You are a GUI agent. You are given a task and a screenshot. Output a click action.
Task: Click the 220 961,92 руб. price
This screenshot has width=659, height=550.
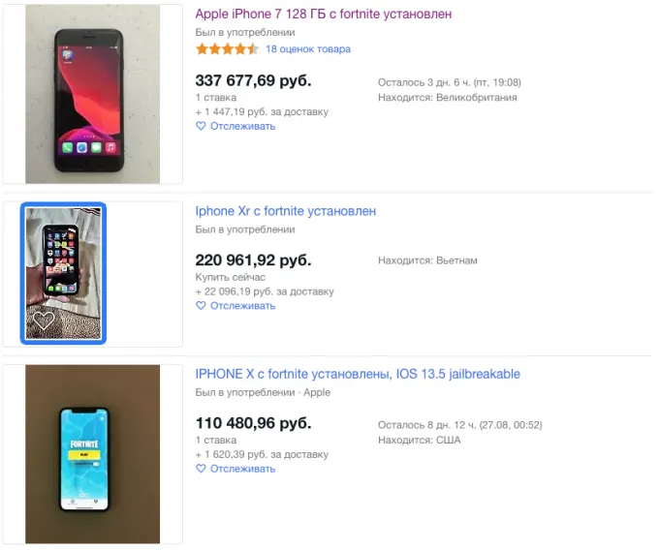[x=253, y=260]
